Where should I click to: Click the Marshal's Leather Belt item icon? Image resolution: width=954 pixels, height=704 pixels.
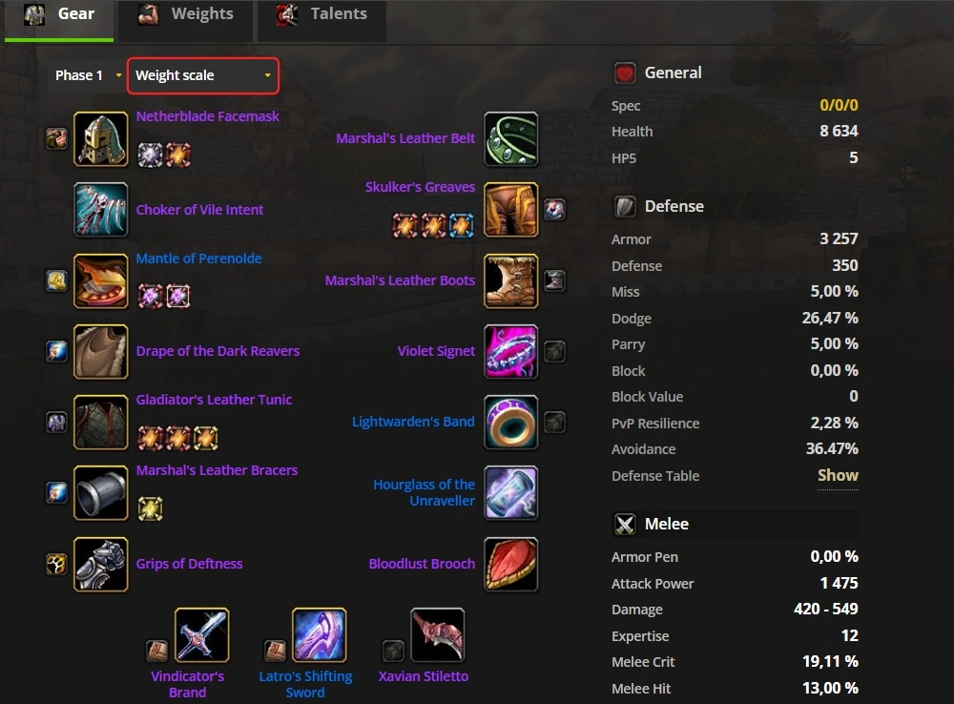pyautogui.click(x=511, y=138)
